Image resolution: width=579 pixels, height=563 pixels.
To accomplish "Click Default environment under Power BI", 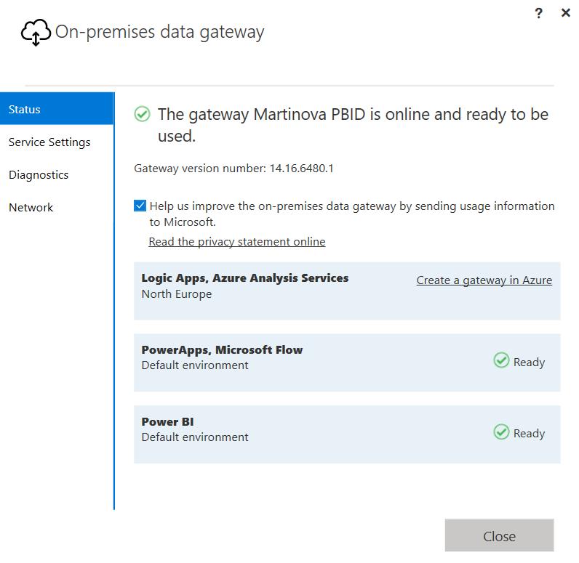I will 195,437.
